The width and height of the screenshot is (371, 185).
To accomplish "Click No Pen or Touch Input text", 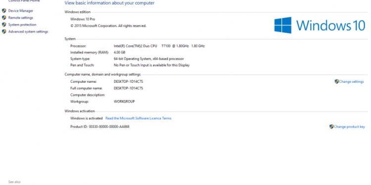I will 152,65.
